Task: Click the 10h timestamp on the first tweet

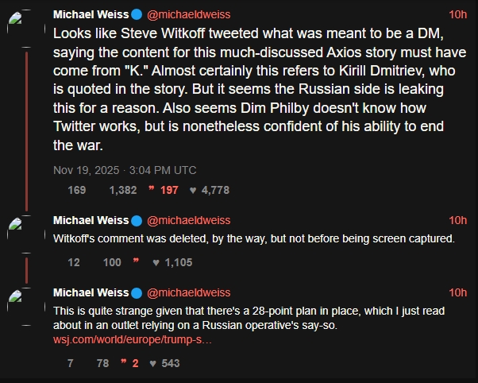Action: [458, 14]
